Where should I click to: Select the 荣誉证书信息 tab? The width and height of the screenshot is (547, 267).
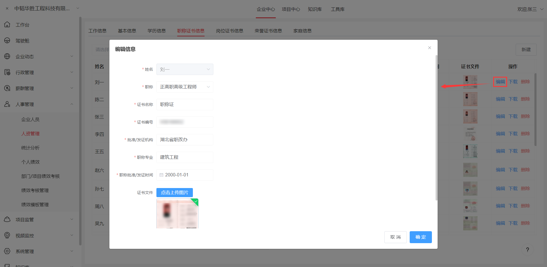tap(268, 31)
